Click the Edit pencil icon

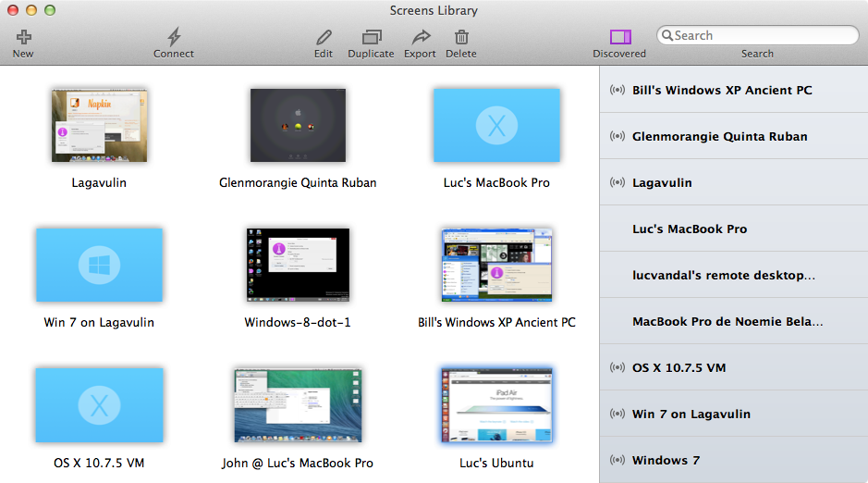(x=324, y=37)
